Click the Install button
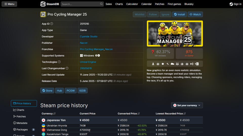The height and width of the screenshot is (136, 243). [x=179, y=14]
